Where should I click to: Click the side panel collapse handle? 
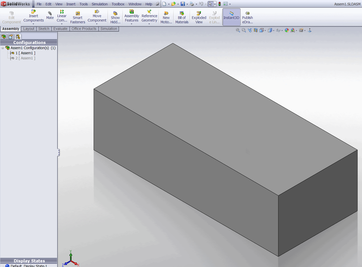click(x=59, y=153)
